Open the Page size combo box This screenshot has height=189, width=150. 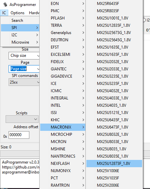tap(24, 69)
